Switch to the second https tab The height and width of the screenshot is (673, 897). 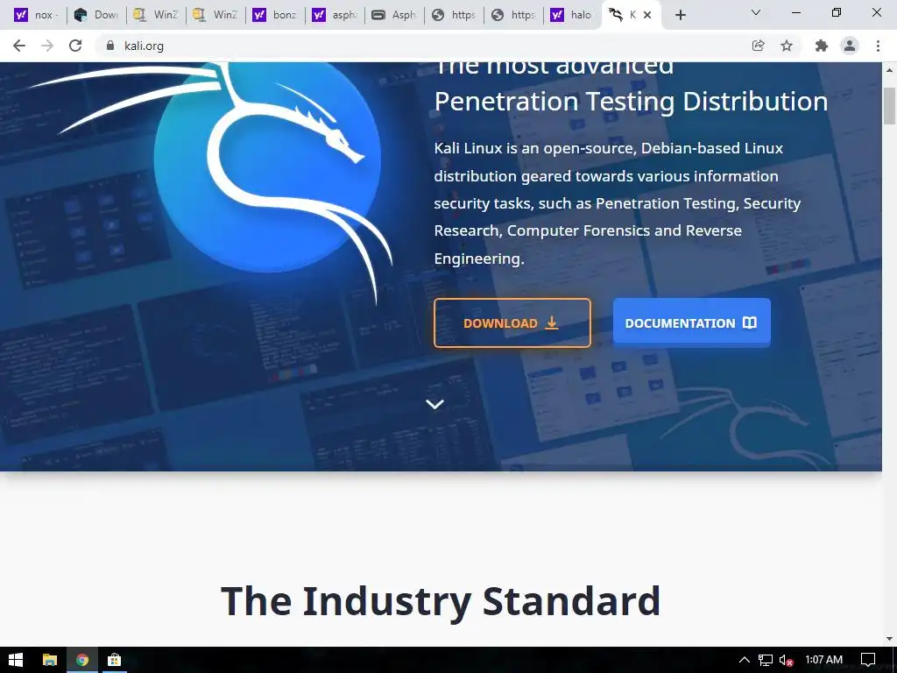512,15
